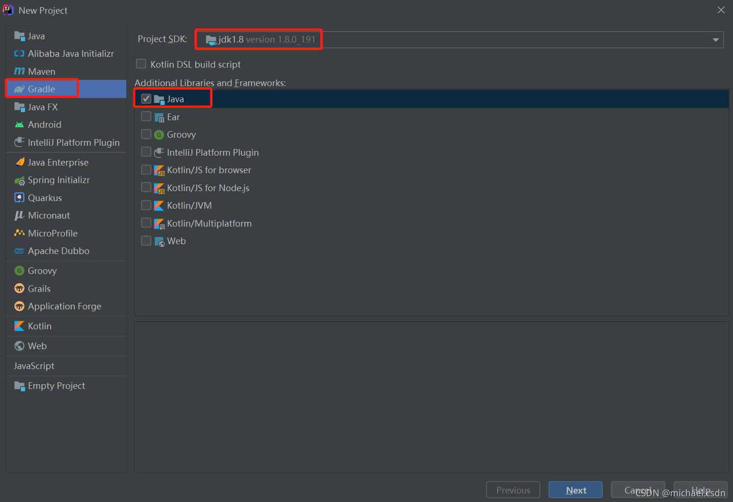The width and height of the screenshot is (733, 502).
Task: Click the Kotlin/JS for Node.js icon
Action: coord(159,188)
